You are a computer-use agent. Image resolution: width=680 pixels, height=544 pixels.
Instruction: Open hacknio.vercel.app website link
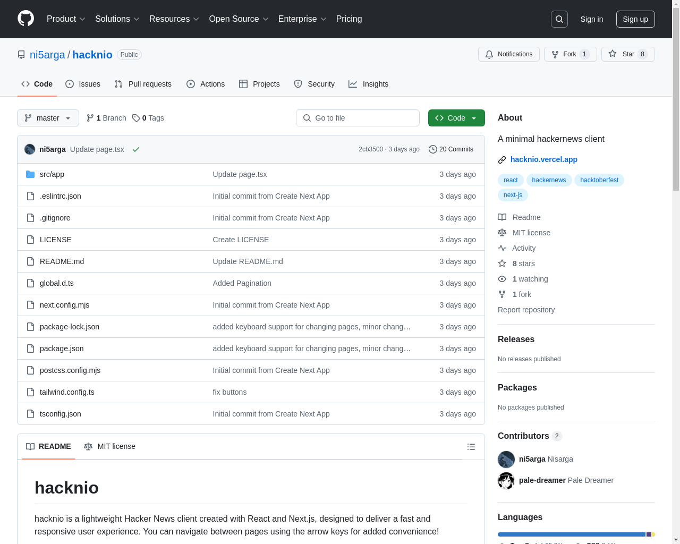click(x=544, y=159)
